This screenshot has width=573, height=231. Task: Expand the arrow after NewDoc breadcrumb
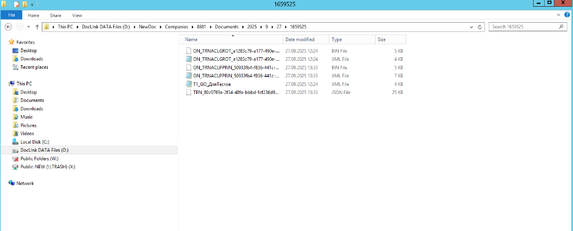tap(161, 27)
